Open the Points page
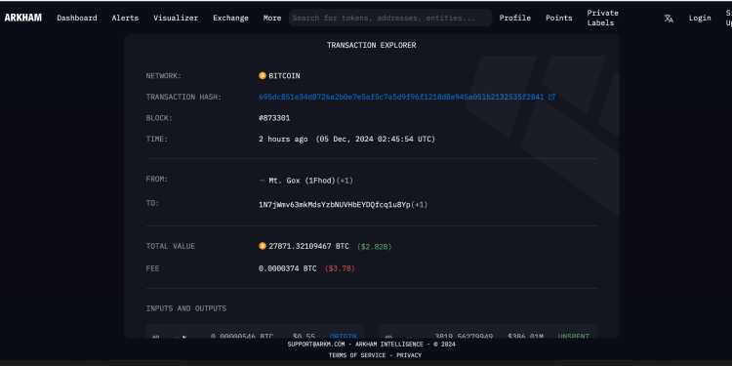The width and height of the screenshot is (732, 366). pos(559,18)
